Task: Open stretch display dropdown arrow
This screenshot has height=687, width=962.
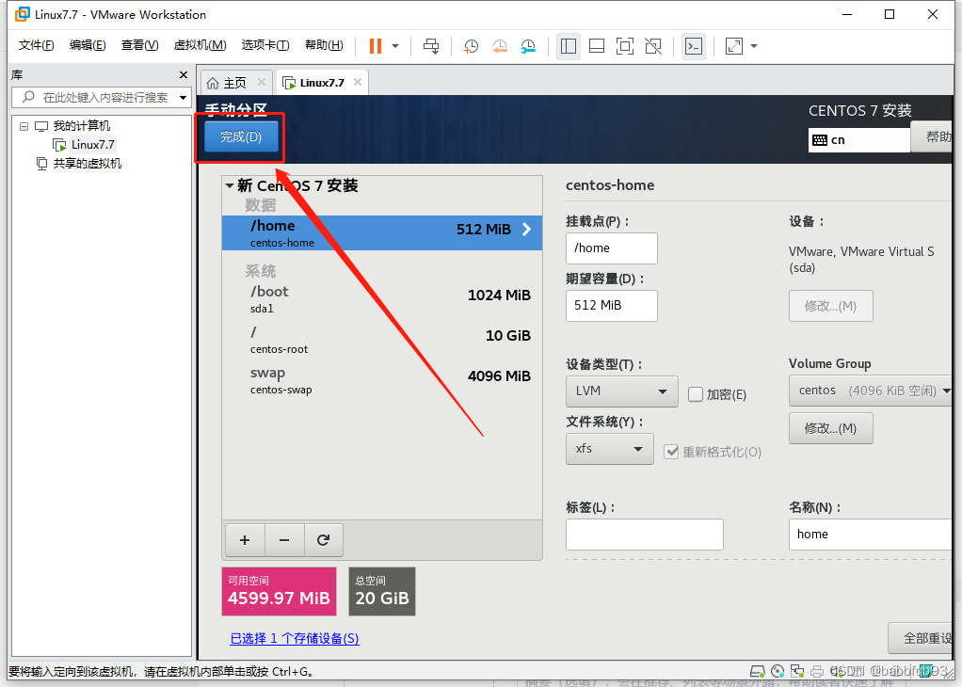Action: [754, 46]
